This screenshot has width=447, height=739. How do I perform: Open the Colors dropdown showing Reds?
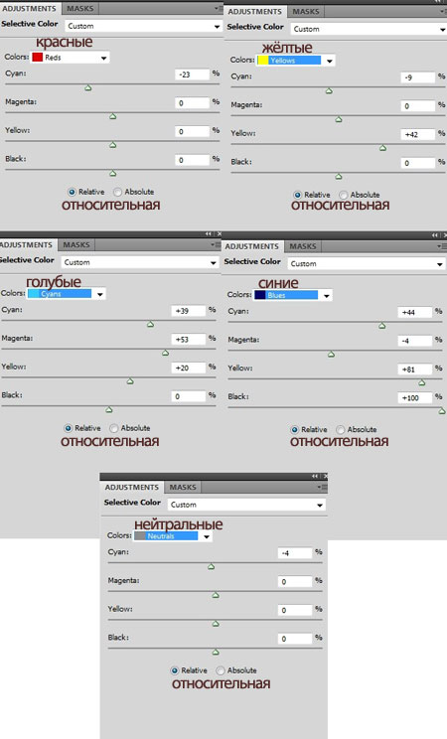70,58
